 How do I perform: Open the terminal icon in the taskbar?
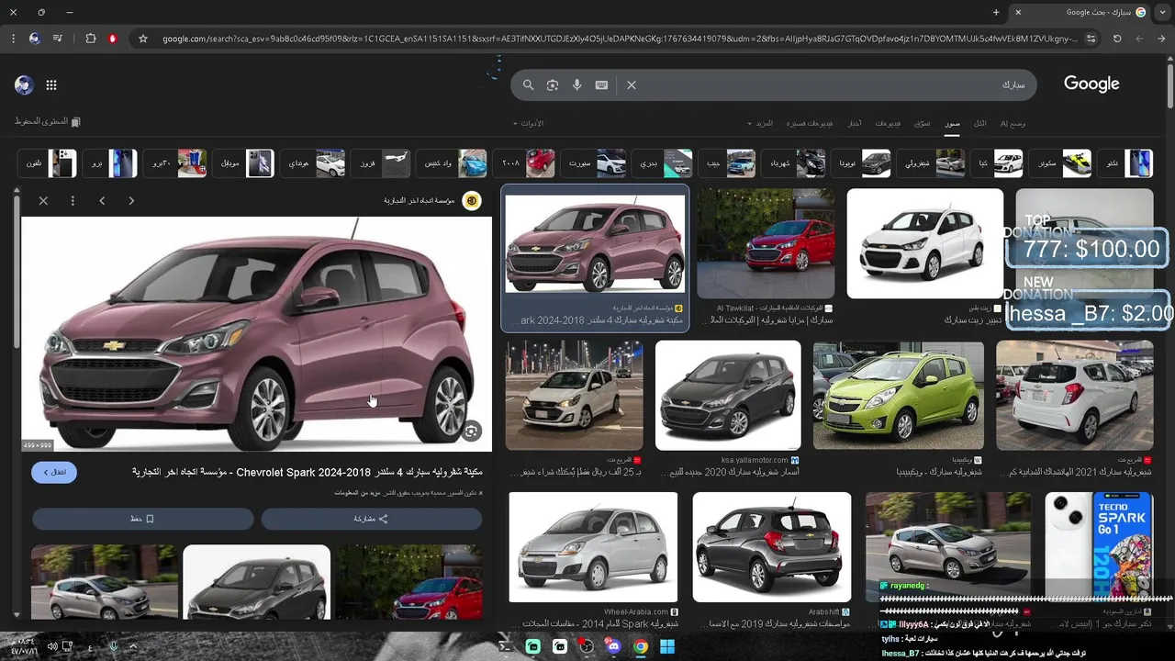[x=506, y=646]
